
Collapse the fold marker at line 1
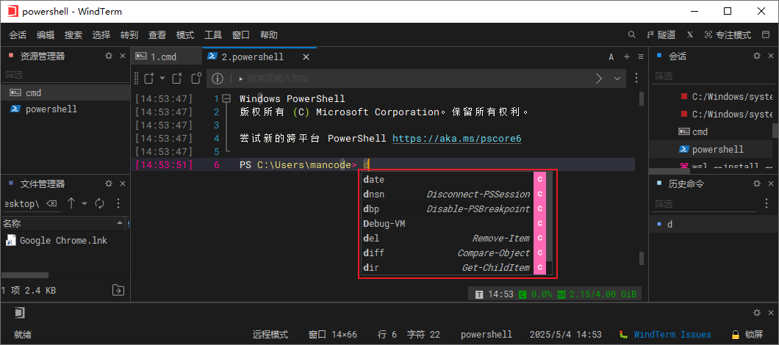click(226, 99)
